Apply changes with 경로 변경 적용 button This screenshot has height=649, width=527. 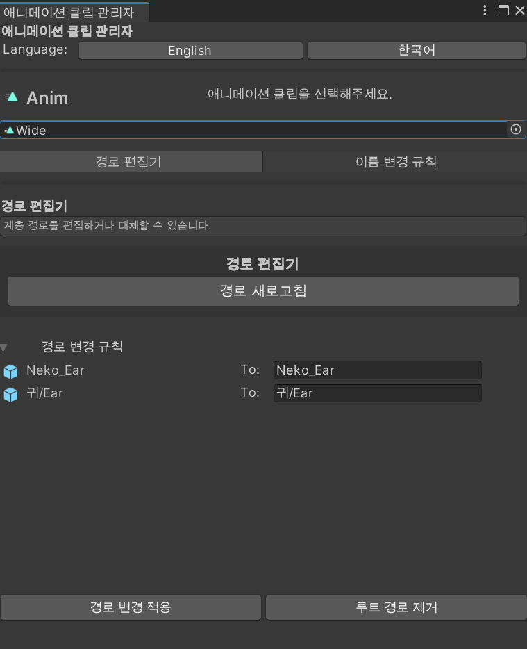point(131,607)
